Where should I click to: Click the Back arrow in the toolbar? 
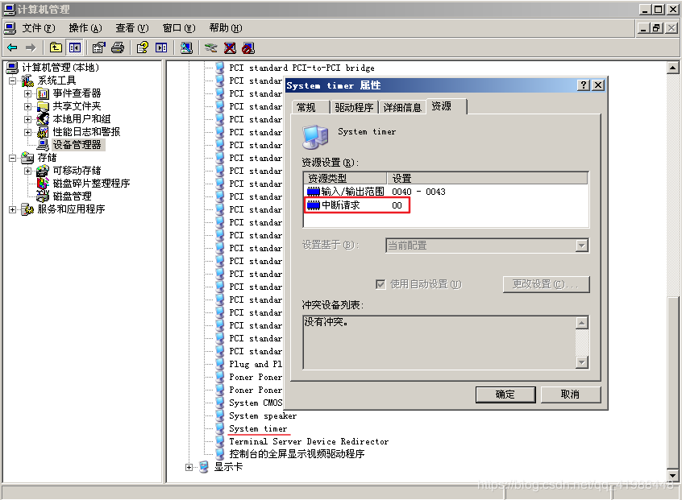coord(12,48)
